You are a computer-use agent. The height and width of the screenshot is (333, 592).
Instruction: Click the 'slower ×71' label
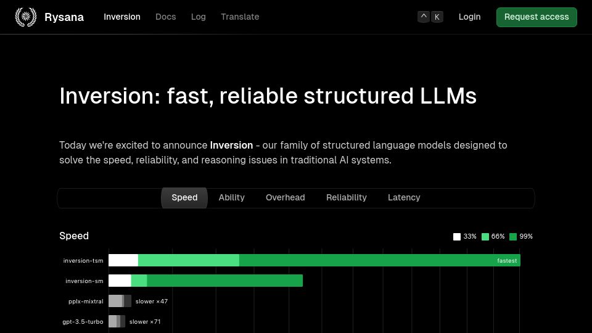pyautogui.click(x=145, y=322)
